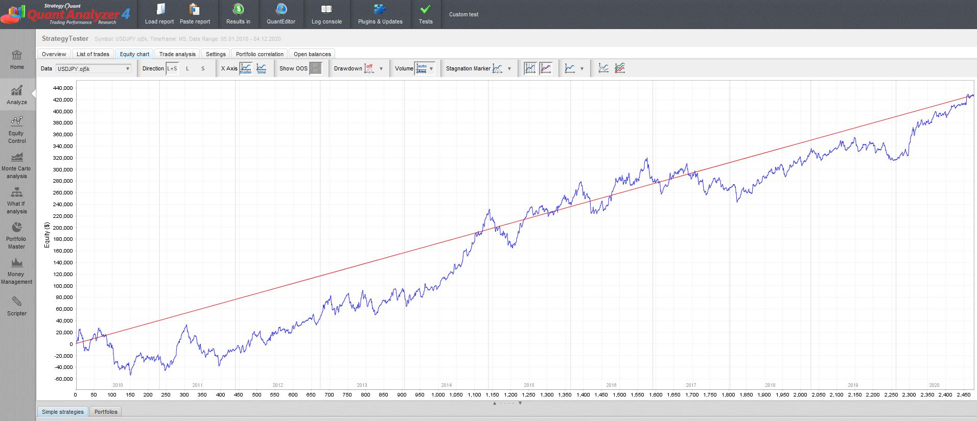Open Monte Carlo analysis in sidebar

click(16, 165)
